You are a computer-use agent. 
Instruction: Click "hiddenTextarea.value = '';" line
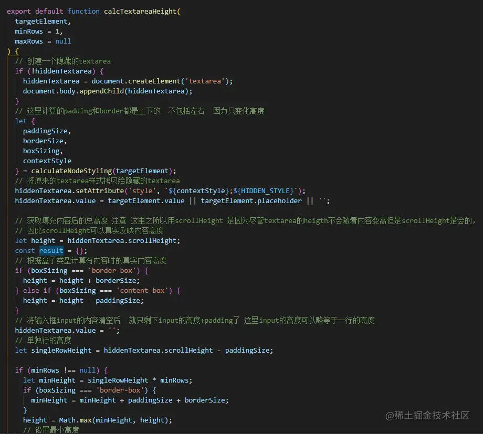67,331
